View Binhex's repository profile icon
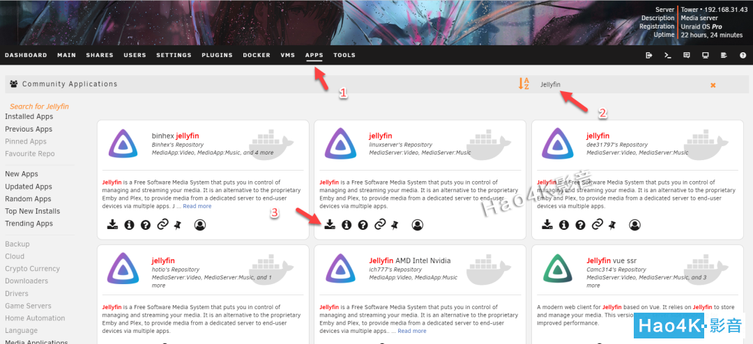This screenshot has width=753, height=344. pos(200,224)
